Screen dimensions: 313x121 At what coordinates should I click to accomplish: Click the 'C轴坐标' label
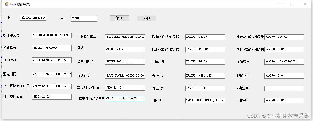pos(243,100)
